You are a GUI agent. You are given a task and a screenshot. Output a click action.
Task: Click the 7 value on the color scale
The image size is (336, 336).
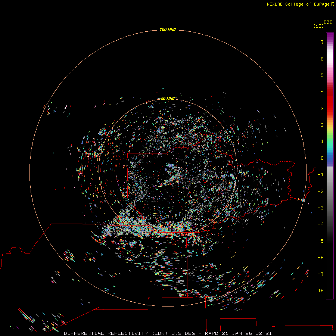[322, 42]
